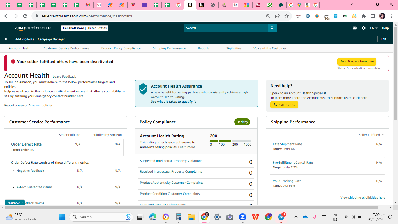Show hidden system tray icons
The image size is (398, 224).
[x=296, y=217]
